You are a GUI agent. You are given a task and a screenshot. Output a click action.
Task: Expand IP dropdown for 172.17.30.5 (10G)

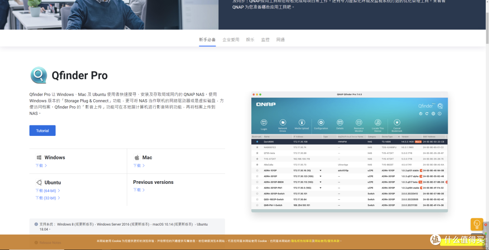coord(320,188)
